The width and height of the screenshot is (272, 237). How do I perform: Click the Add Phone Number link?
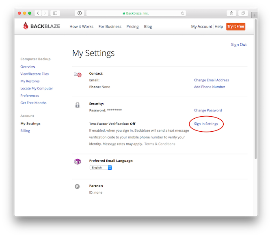coord(209,87)
